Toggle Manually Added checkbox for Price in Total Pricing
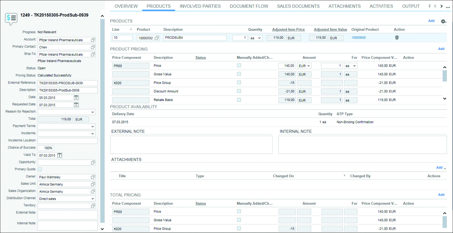 click(x=239, y=211)
